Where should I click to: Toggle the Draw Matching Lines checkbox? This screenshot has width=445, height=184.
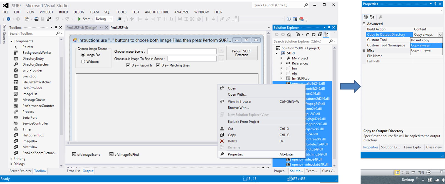click(158, 65)
